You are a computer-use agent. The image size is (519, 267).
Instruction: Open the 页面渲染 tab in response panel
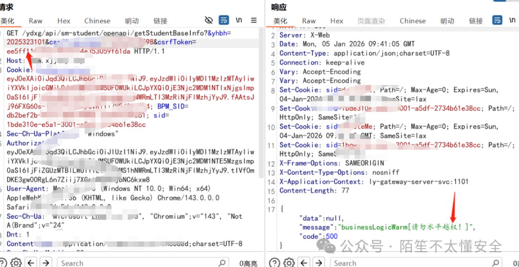click(371, 21)
